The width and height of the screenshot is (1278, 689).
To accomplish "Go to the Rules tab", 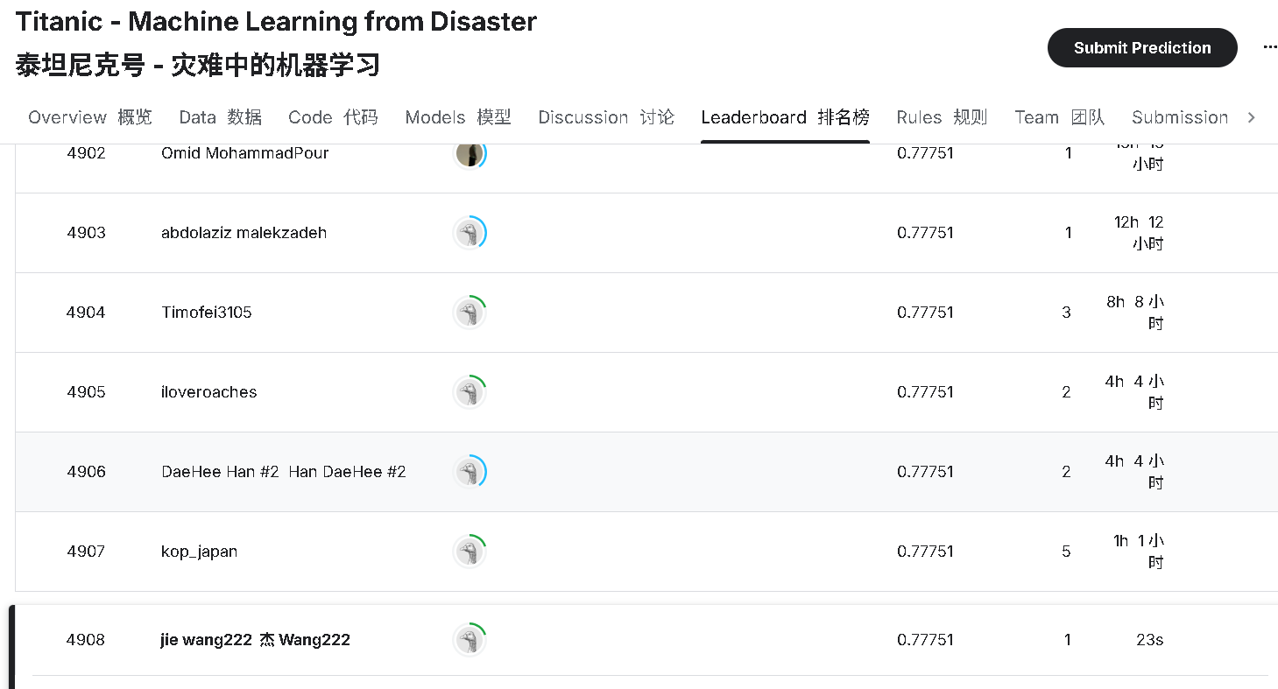I will coord(942,117).
